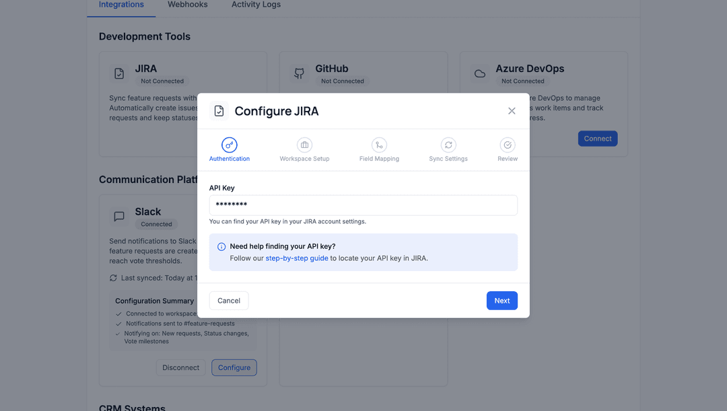Image resolution: width=727 pixels, height=411 pixels.
Task: Open the step-by-step guide link
Action: pos(297,258)
